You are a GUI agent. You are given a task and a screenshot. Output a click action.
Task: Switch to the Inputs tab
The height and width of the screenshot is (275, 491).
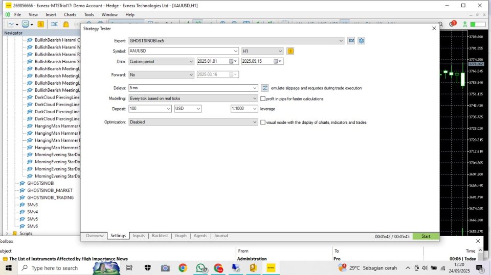(x=139, y=236)
